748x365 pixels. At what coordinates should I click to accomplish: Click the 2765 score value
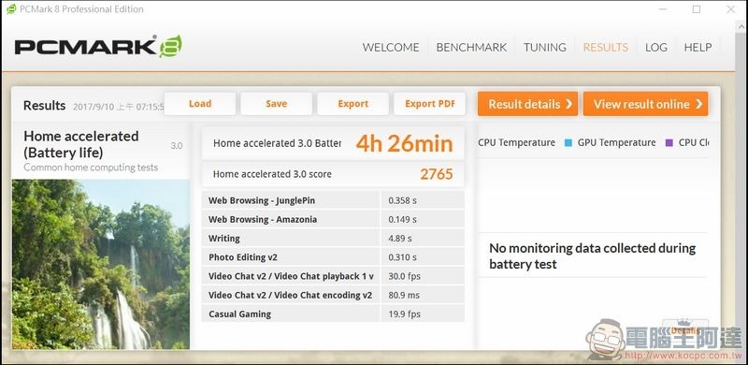437,174
